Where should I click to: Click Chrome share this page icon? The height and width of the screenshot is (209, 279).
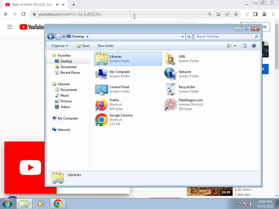(x=227, y=14)
